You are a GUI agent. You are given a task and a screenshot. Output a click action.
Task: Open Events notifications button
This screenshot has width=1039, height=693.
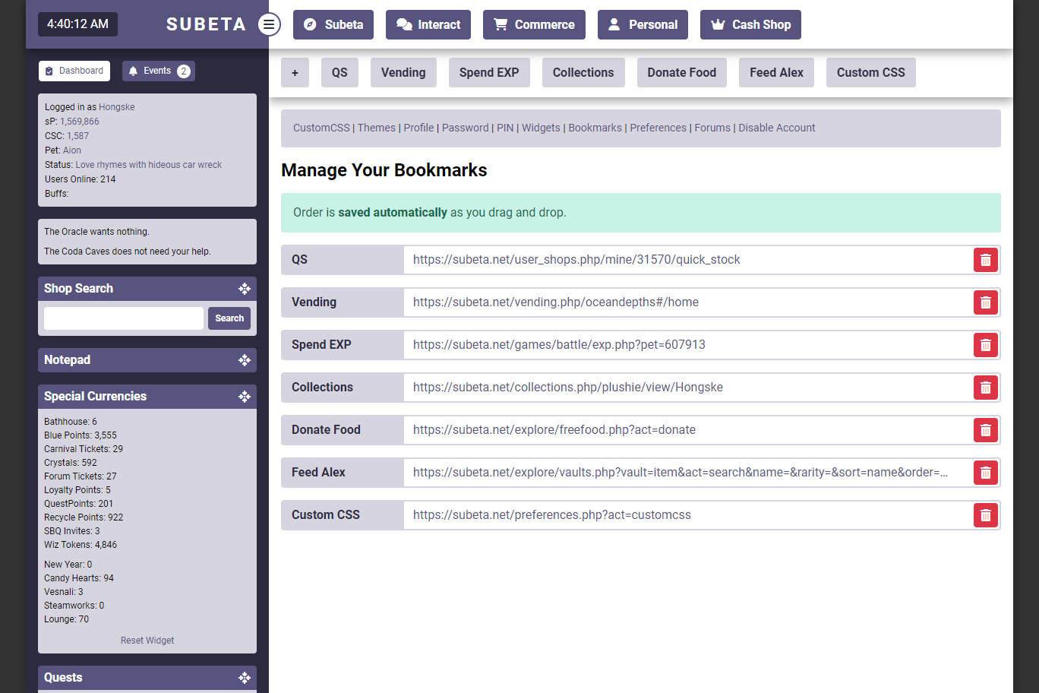(x=159, y=71)
